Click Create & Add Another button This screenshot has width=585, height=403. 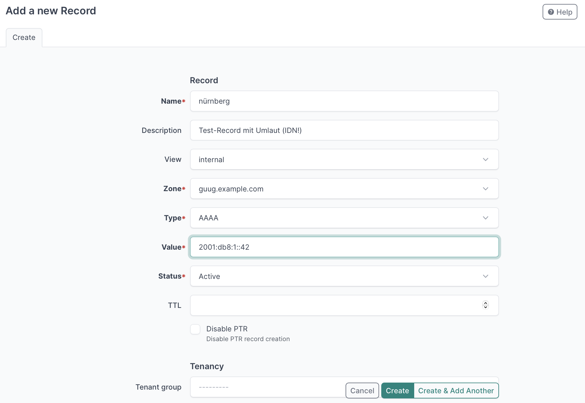[456, 391]
